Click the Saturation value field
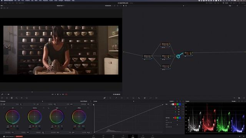 [x=58, y=132]
